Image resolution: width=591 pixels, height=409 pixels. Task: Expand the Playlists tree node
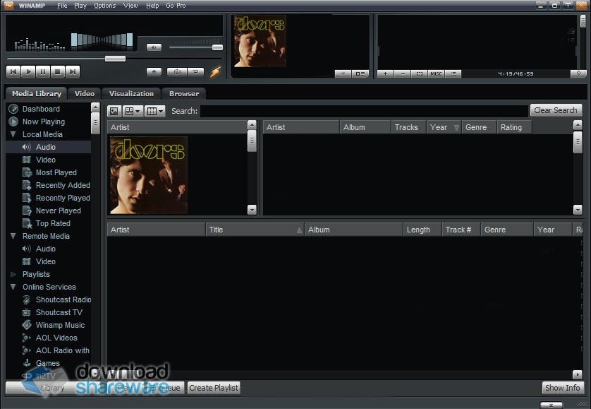13,274
